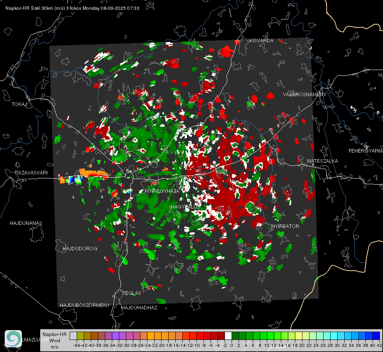Image resolution: width=383 pixels, height=352 pixels.
Task: Pick the bright violet swatch in the legend
Action: click(x=115, y=336)
